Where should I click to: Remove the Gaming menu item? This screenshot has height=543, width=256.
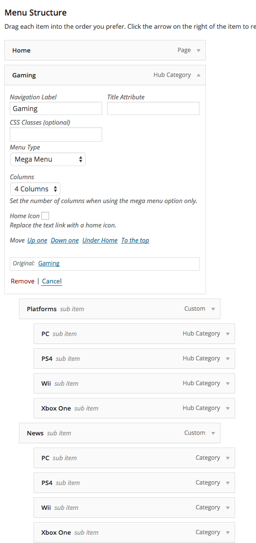(x=22, y=281)
